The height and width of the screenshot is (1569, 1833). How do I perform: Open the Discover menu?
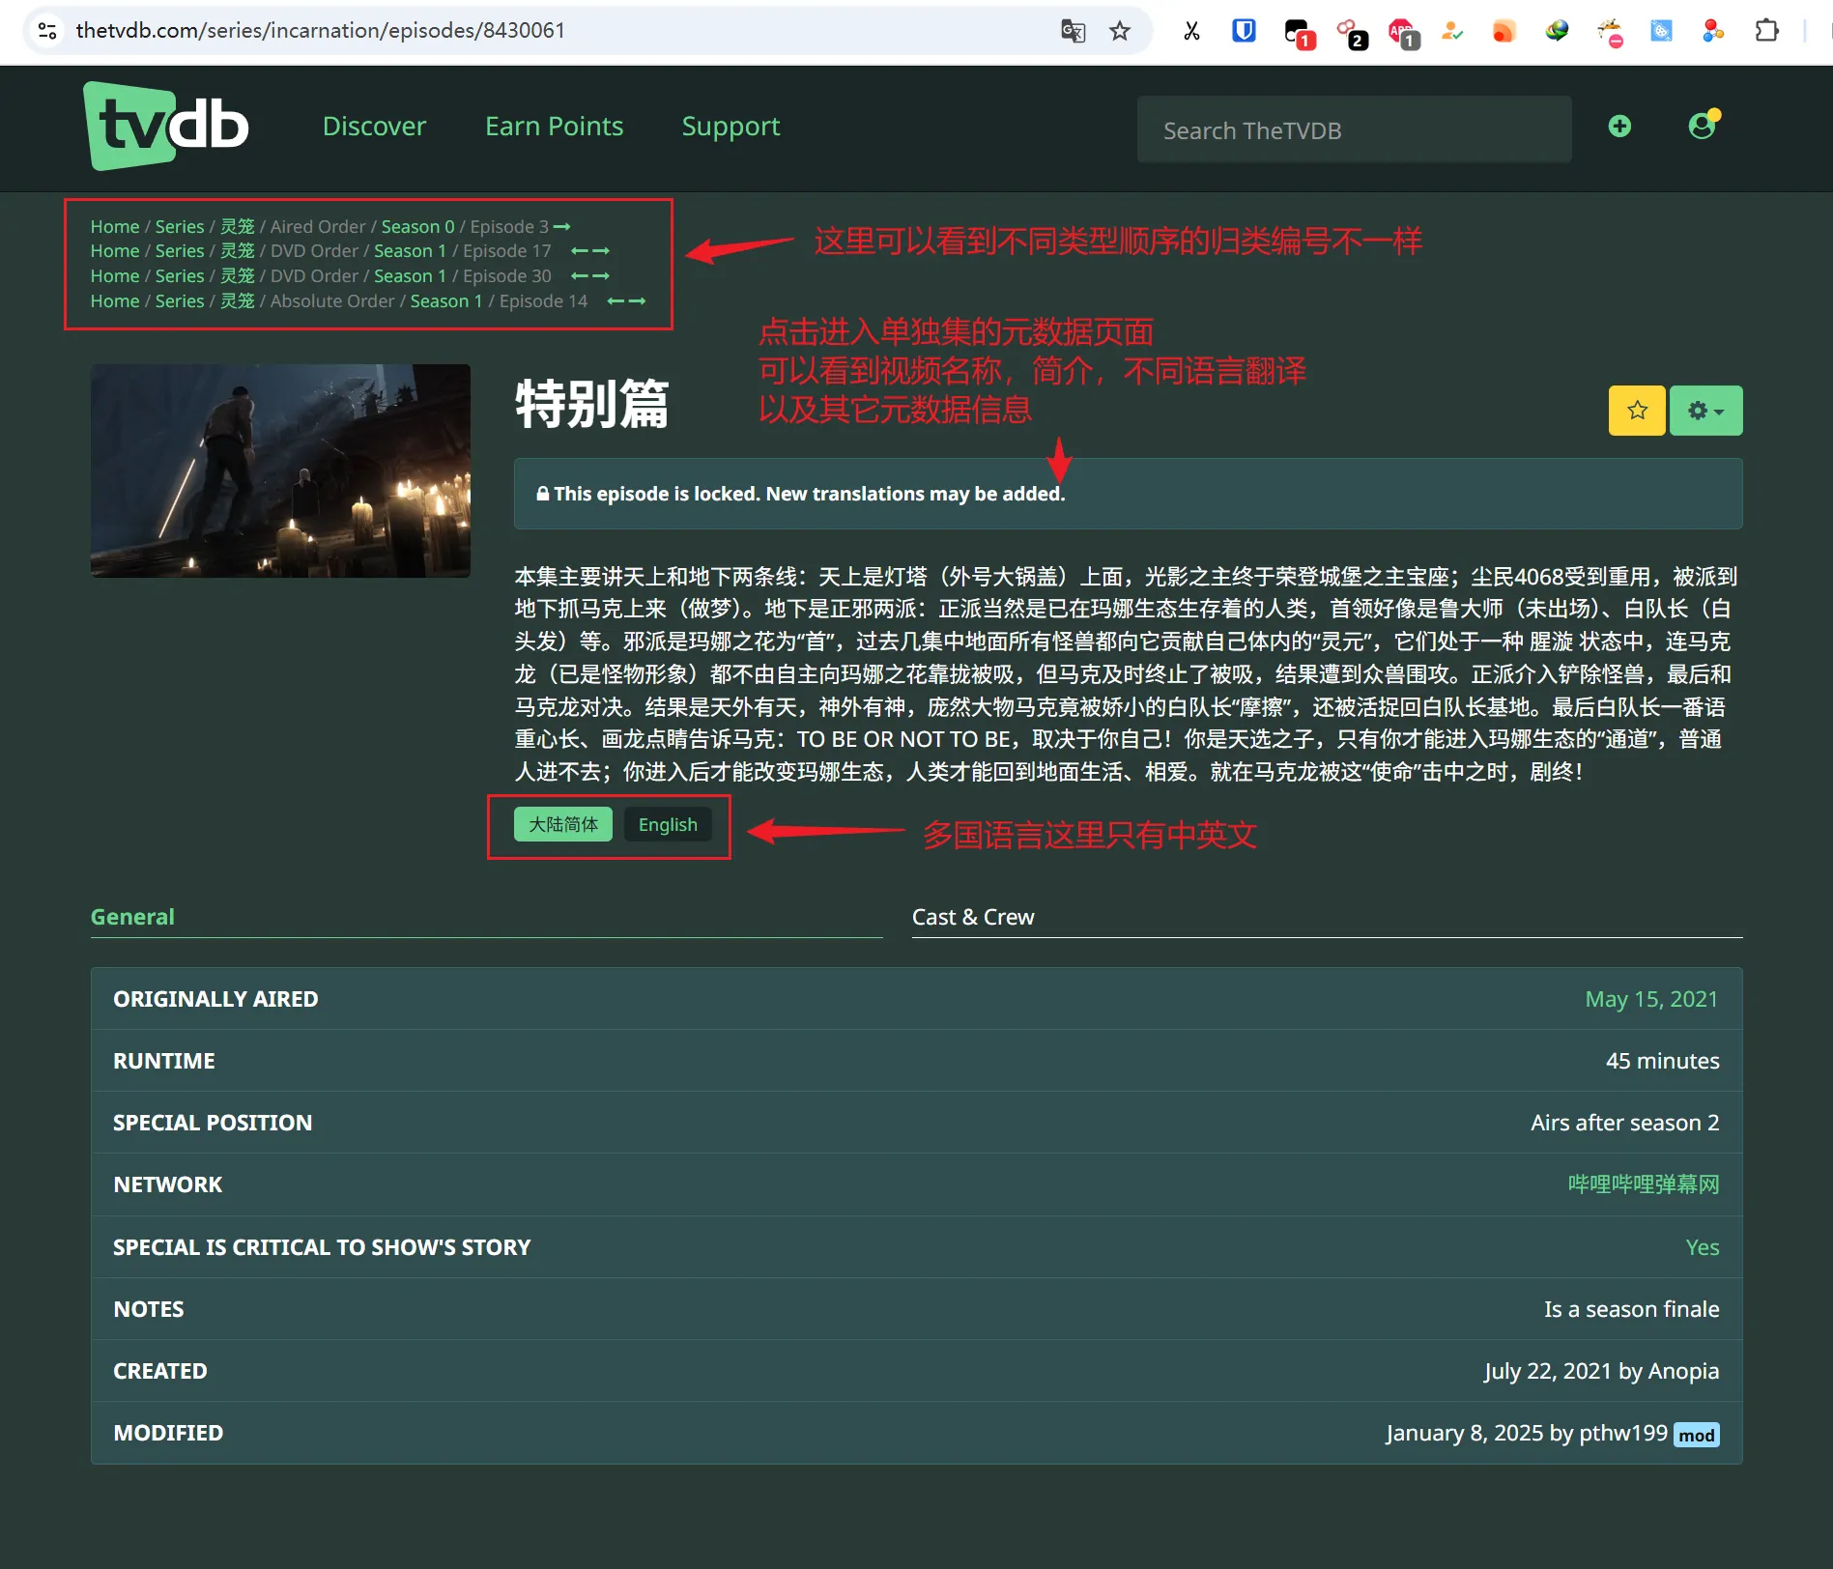coord(374,127)
